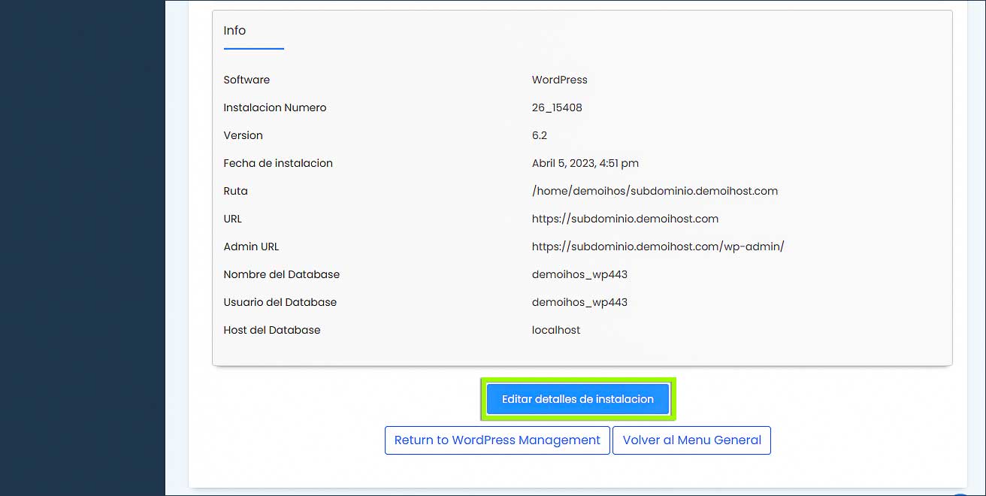Click the Ruta path /home/demoihos value

pos(654,191)
